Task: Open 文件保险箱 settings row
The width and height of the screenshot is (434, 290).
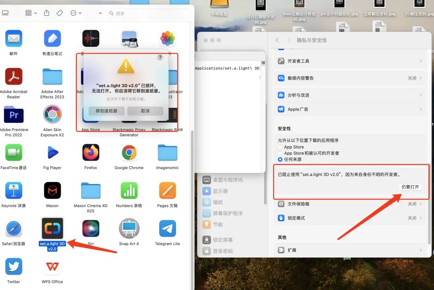Action: pos(350,204)
